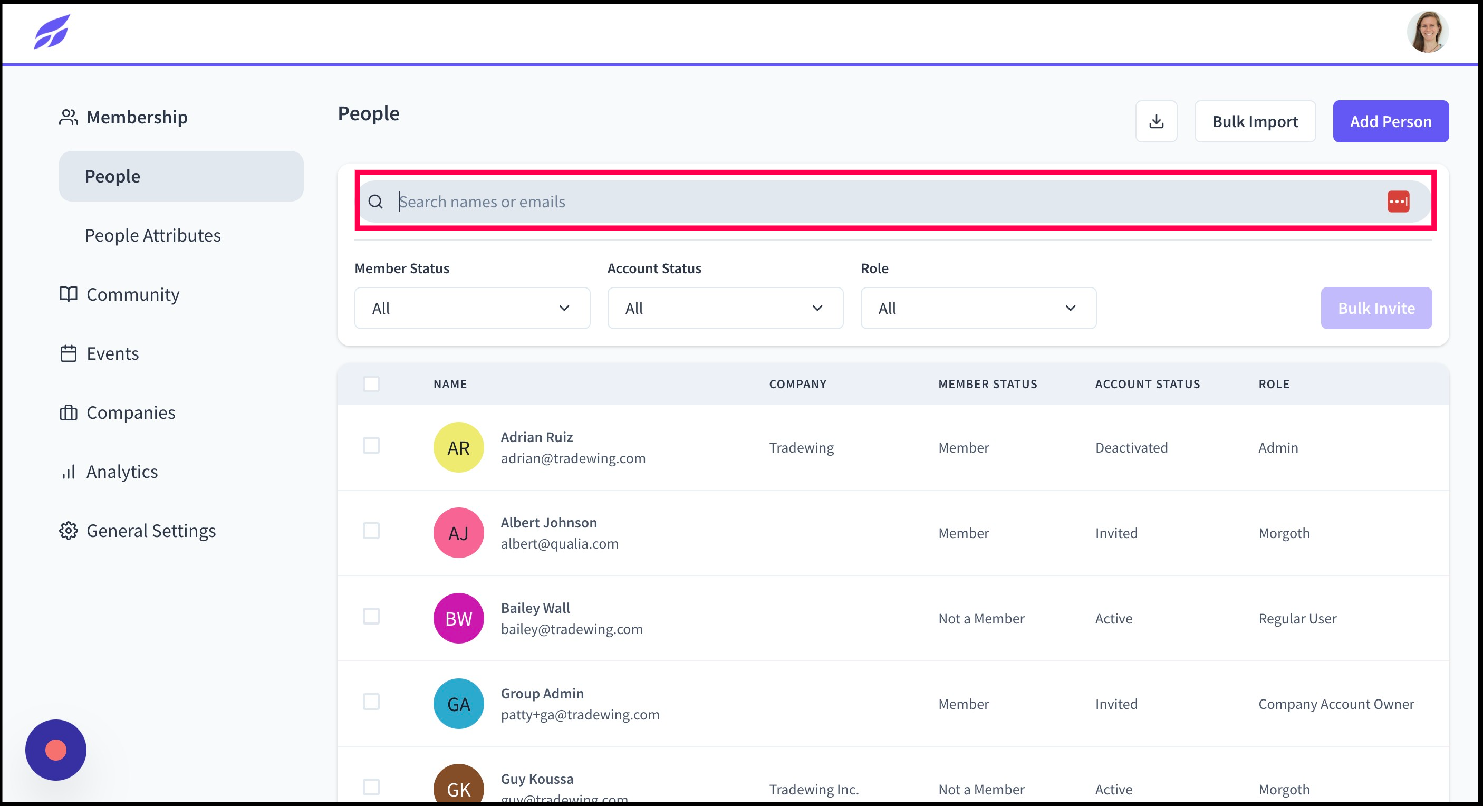Click the round recording button widget
The width and height of the screenshot is (1483, 806).
(56, 750)
